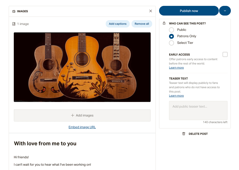Click Add captions button
This screenshot has height=170, width=239.
point(118,24)
